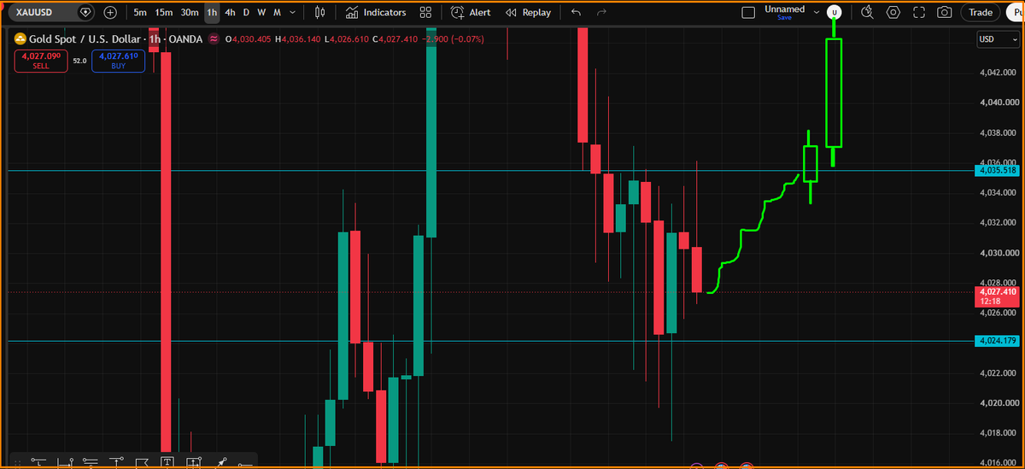The width and height of the screenshot is (1025, 469).
Task: Select the 4,024.179 horizontal line price label
Action: [998, 341]
